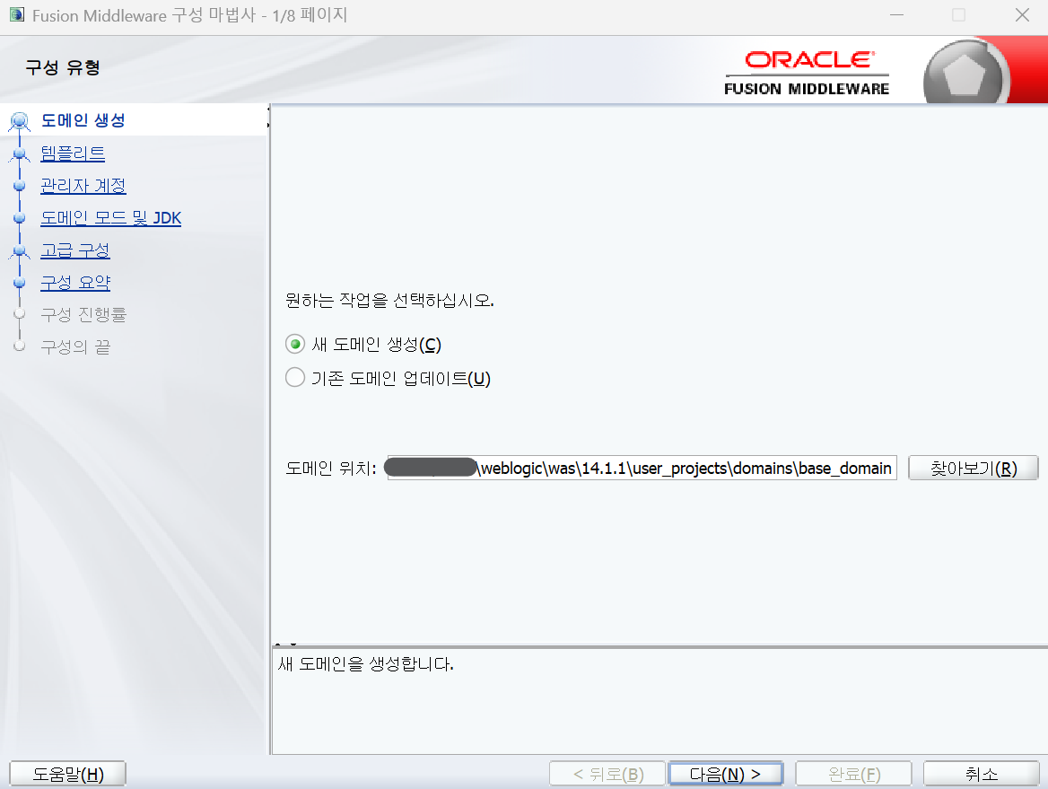
Task: Click the 도메인 생성 step node icon
Action: [20, 121]
